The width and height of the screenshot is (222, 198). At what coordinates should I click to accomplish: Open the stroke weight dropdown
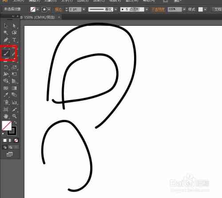(84, 9)
